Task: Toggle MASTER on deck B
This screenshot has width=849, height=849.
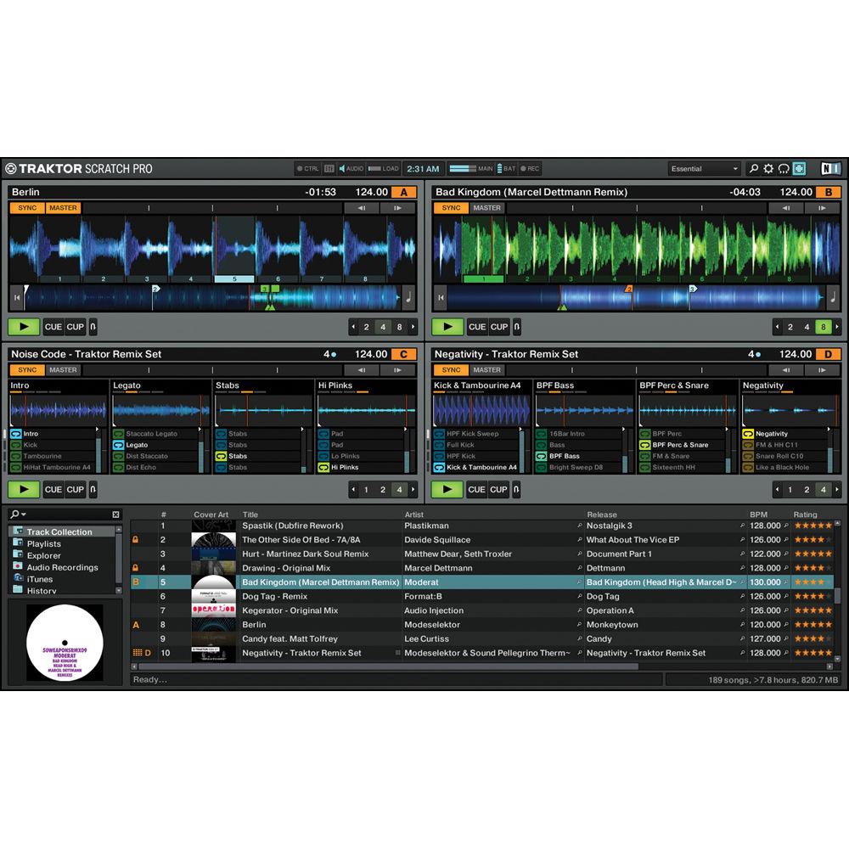Action: coord(486,206)
